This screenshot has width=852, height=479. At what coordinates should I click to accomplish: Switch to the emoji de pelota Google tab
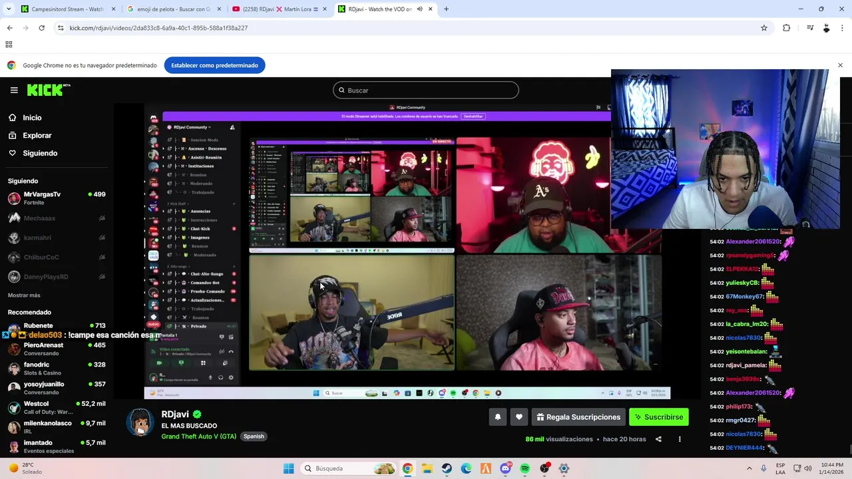(x=173, y=9)
